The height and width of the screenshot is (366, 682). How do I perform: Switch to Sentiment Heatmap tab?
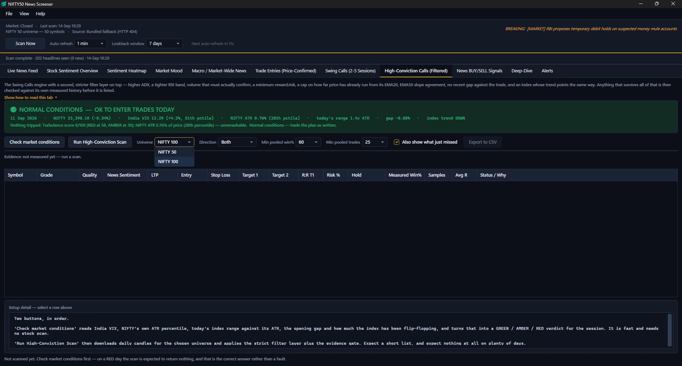pos(127,71)
